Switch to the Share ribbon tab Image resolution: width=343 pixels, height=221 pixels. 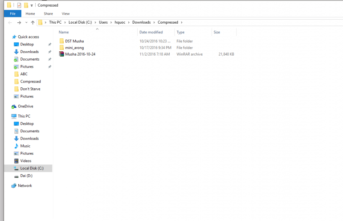(48, 14)
